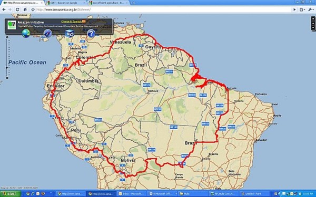316x197 pixels.
Task: Open the globe map layers tool
Action: coord(26,33)
